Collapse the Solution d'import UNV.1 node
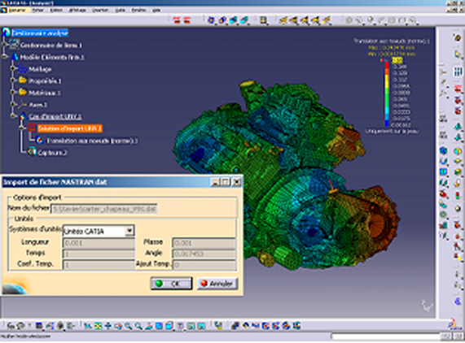465x343 pixels. (x=21, y=128)
